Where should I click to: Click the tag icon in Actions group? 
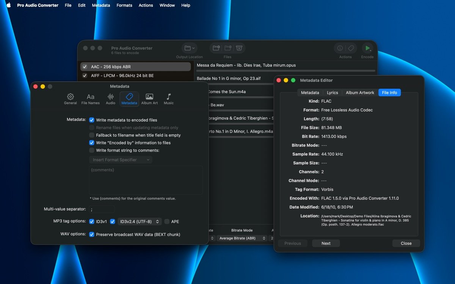point(351,48)
